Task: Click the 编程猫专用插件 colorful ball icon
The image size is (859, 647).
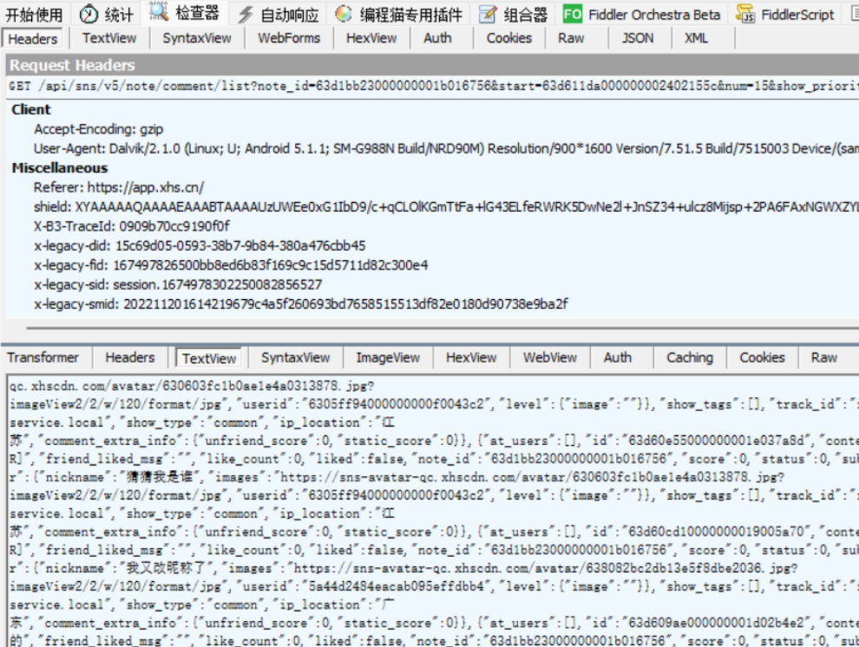Action: [x=344, y=14]
